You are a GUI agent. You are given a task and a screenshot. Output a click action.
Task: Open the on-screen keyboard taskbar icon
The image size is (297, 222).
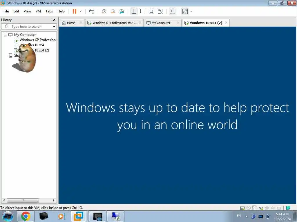tap(98, 216)
